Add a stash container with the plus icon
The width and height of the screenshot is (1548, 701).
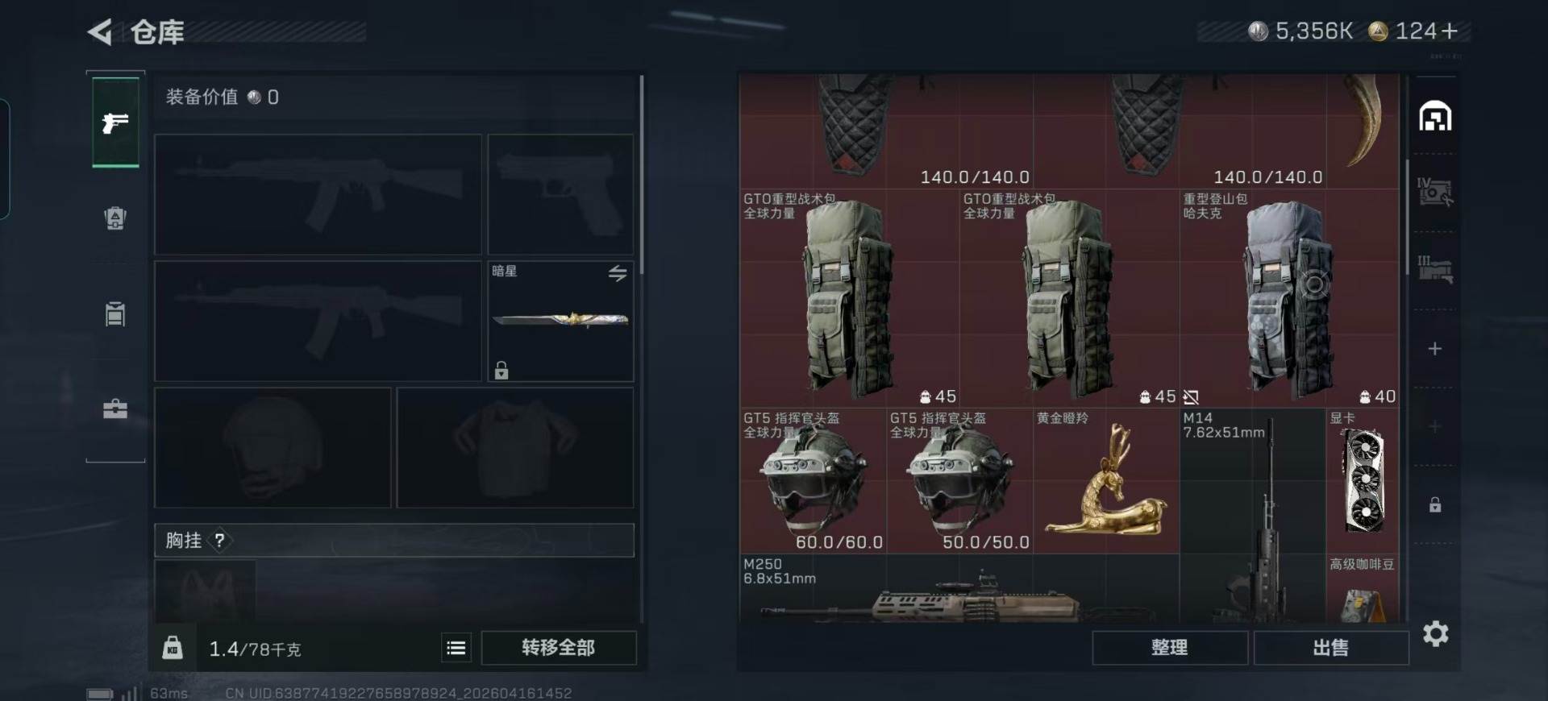(1435, 349)
